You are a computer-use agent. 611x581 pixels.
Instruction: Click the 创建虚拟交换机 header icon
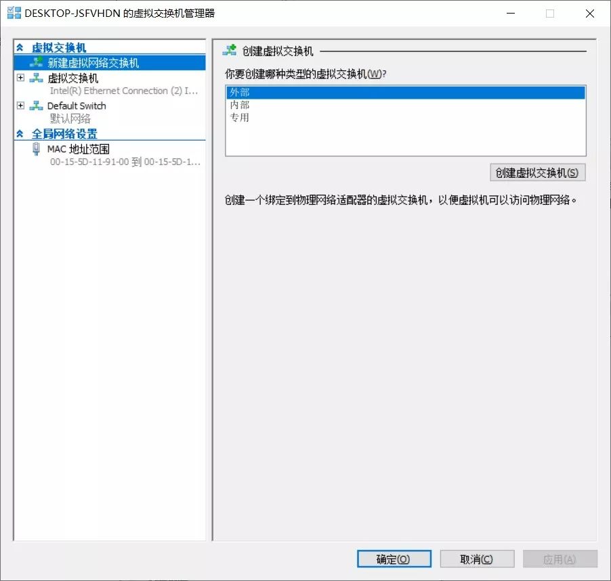tap(230, 50)
